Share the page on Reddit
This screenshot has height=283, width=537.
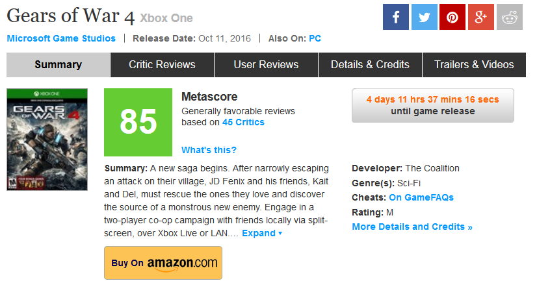(510, 17)
